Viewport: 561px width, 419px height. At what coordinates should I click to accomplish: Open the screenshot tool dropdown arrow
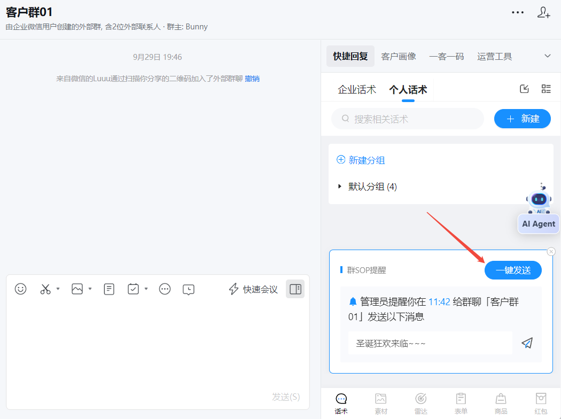point(58,289)
